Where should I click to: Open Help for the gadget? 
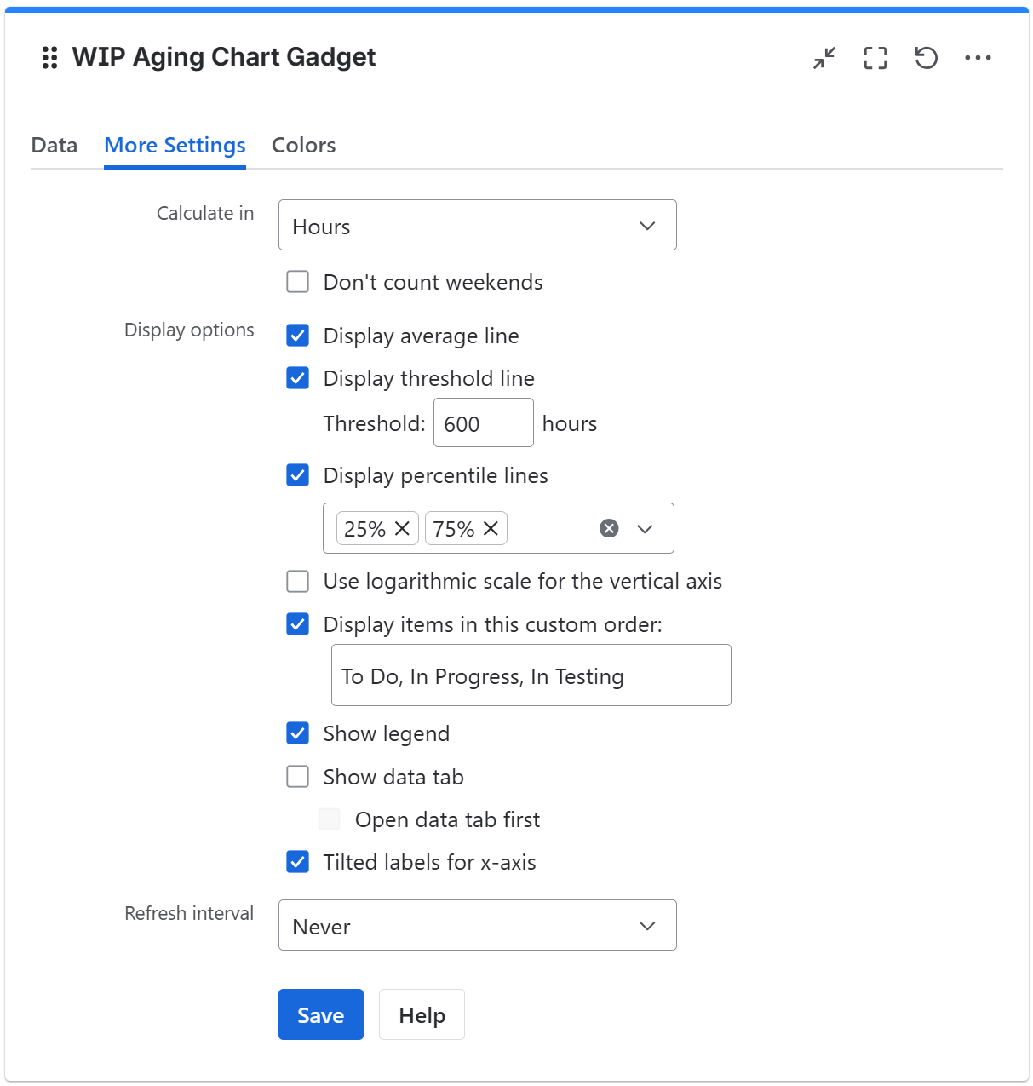421,1014
